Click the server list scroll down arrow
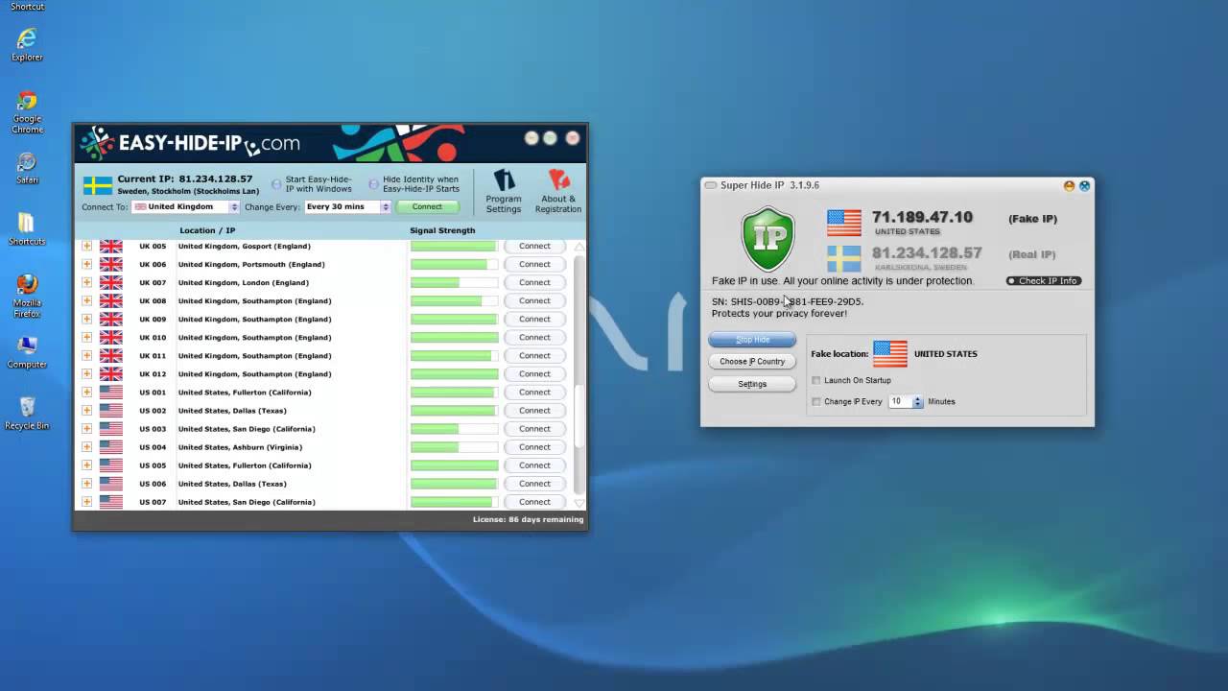This screenshot has height=691, width=1228. pos(579,502)
